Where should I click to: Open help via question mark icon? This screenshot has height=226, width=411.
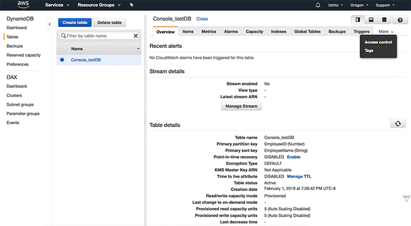[x=400, y=20]
